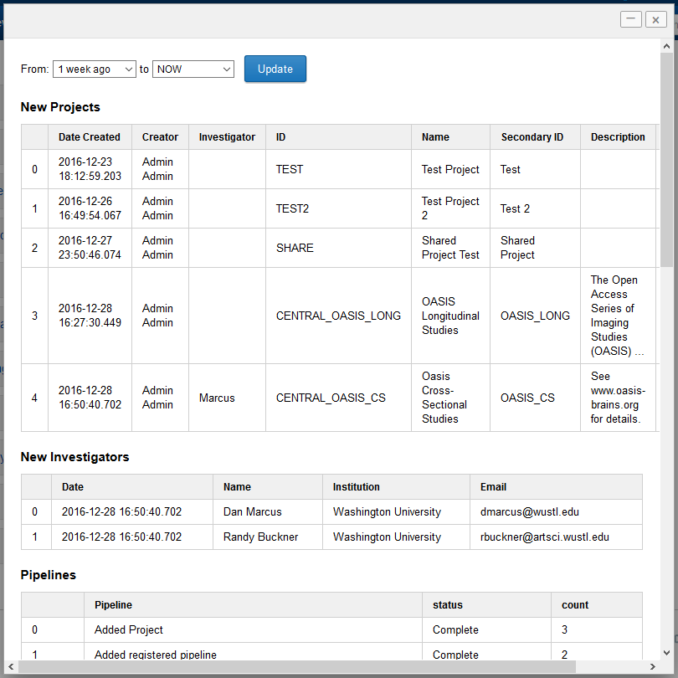Open the "to NOW" dropdown
Viewport: 678px width, 678px height.
pyautogui.click(x=193, y=69)
